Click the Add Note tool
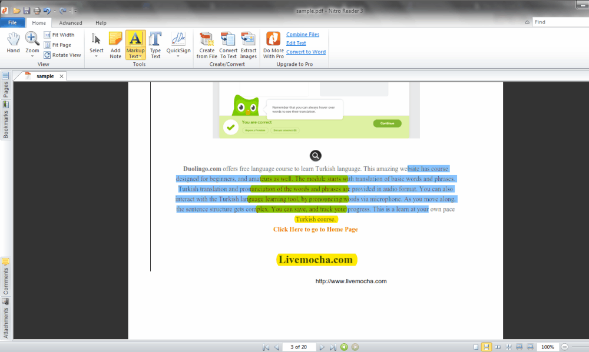589x352 pixels. point(115,45)
